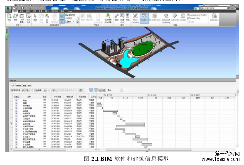Select the 3D site model in viewport
The height and width of the screenshot is (165, 244).
click(x=128, y=53)
